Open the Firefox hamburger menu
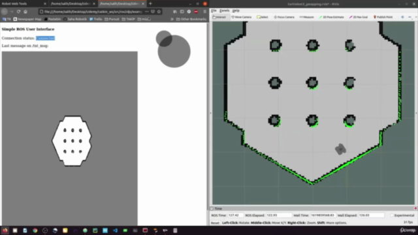 pyautogui.click(x=204, y=12)
